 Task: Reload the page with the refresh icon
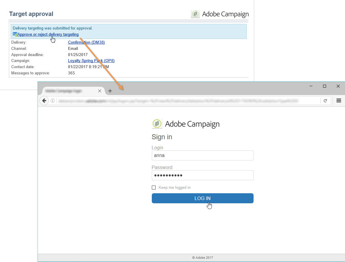(x=325, y=101)
